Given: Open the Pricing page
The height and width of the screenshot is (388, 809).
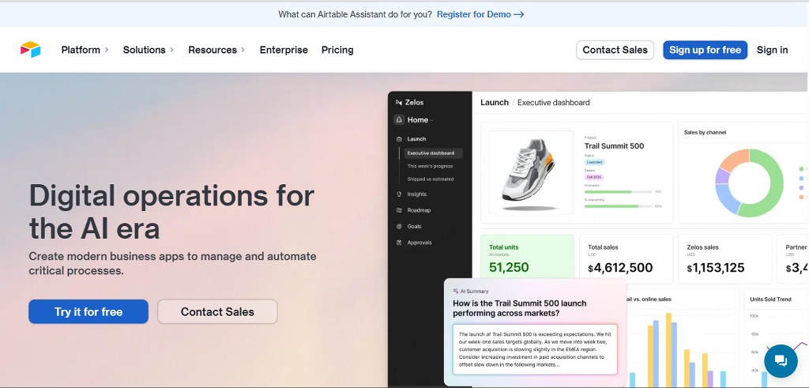Looking at the screenshot, I should (x=337, y=50).
